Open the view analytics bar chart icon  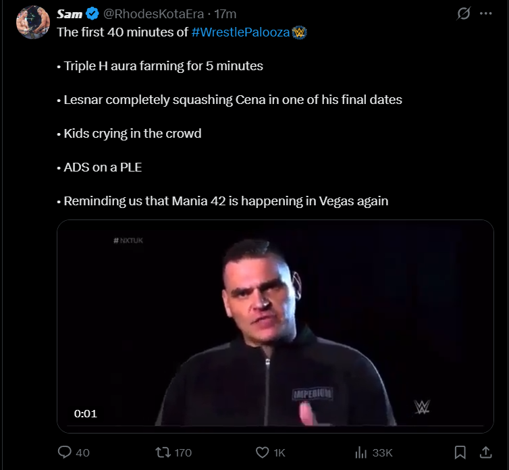coord(361,452)
